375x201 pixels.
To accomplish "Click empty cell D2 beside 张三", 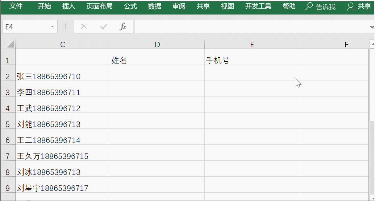I will pyautogui.click(x=157, y=73).
